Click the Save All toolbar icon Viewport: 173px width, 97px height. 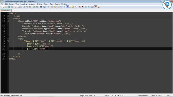pyautogui.click(x=12, y=7)
